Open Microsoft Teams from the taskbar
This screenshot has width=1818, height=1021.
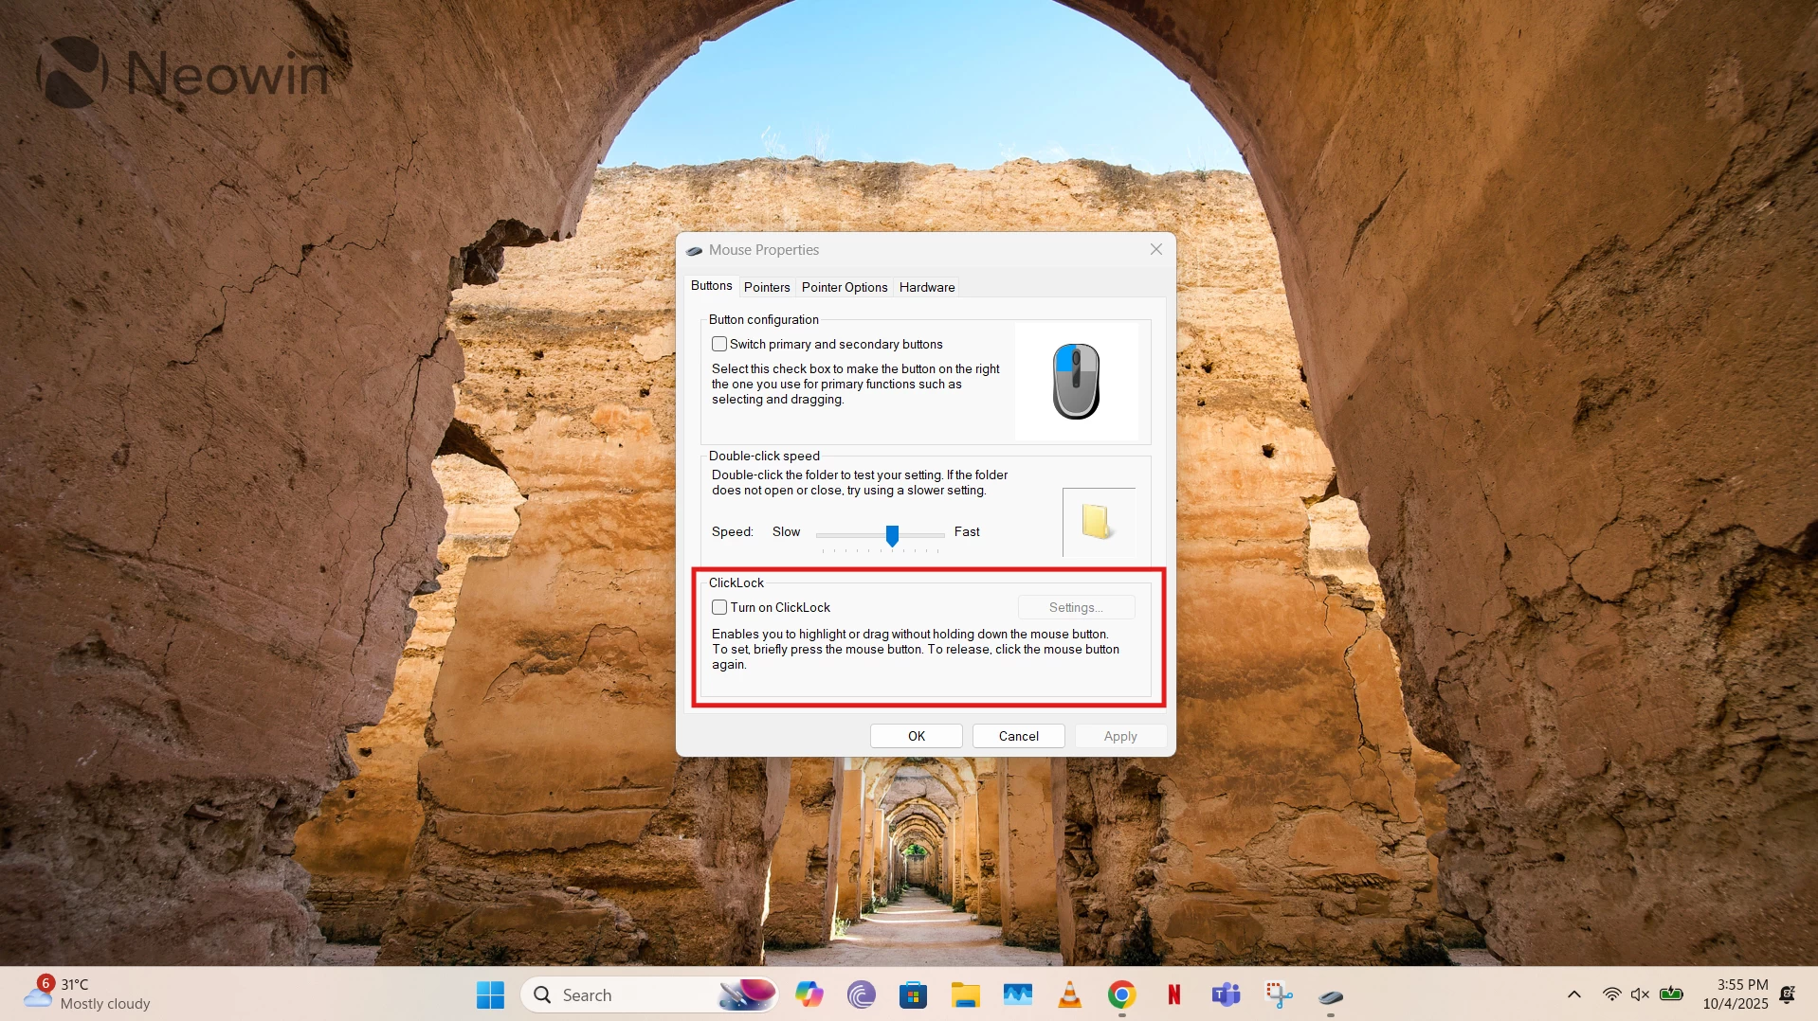pos(1226,994)
